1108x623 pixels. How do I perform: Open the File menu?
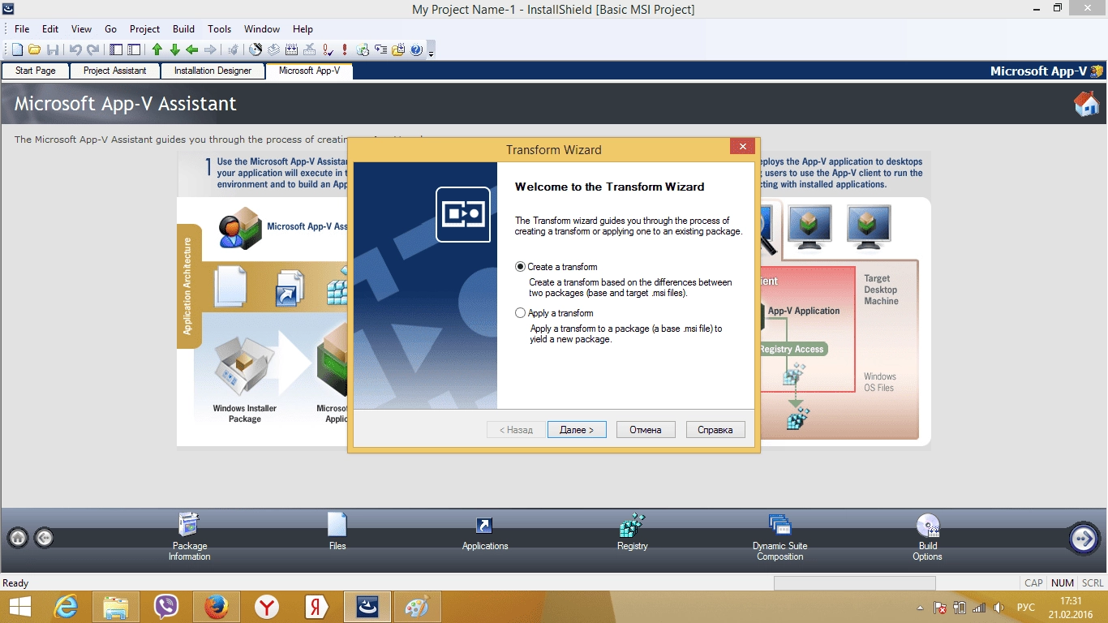click(22, 28)
